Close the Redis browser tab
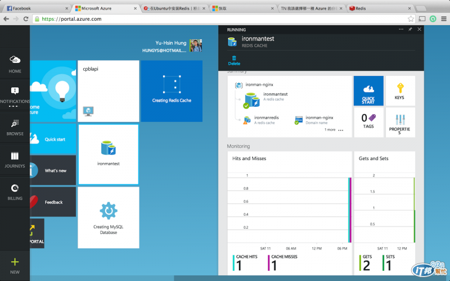 (x=409, y=8)
